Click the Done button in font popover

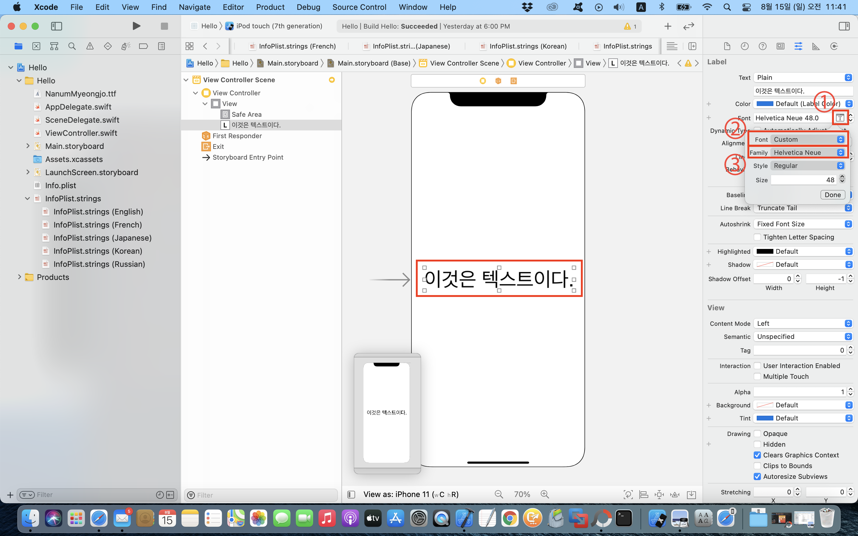[832, 195]
